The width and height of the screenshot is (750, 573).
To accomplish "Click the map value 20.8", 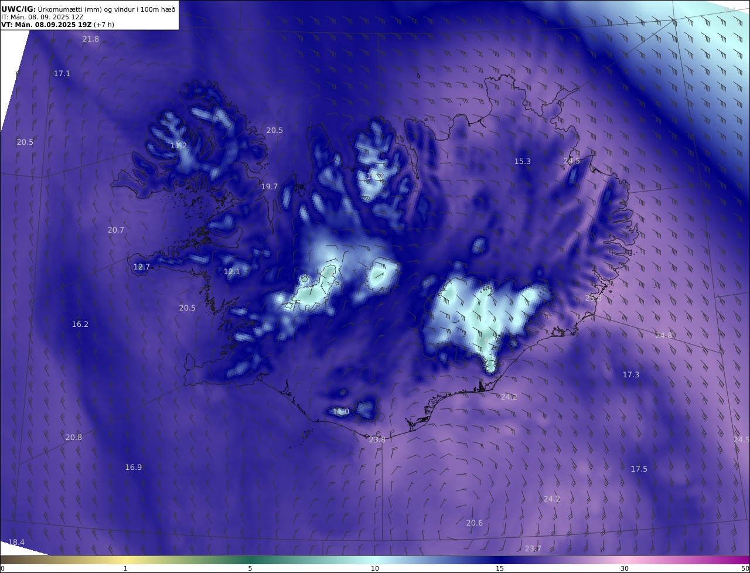I will click(x=74, y=437).
